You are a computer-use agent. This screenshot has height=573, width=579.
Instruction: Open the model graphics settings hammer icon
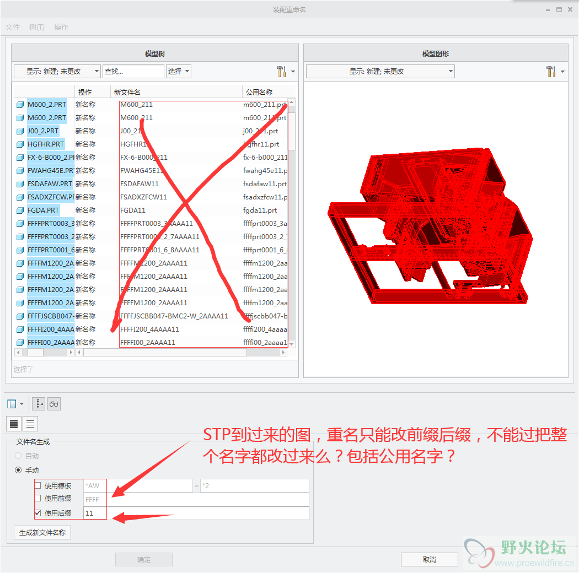[551, 72]
